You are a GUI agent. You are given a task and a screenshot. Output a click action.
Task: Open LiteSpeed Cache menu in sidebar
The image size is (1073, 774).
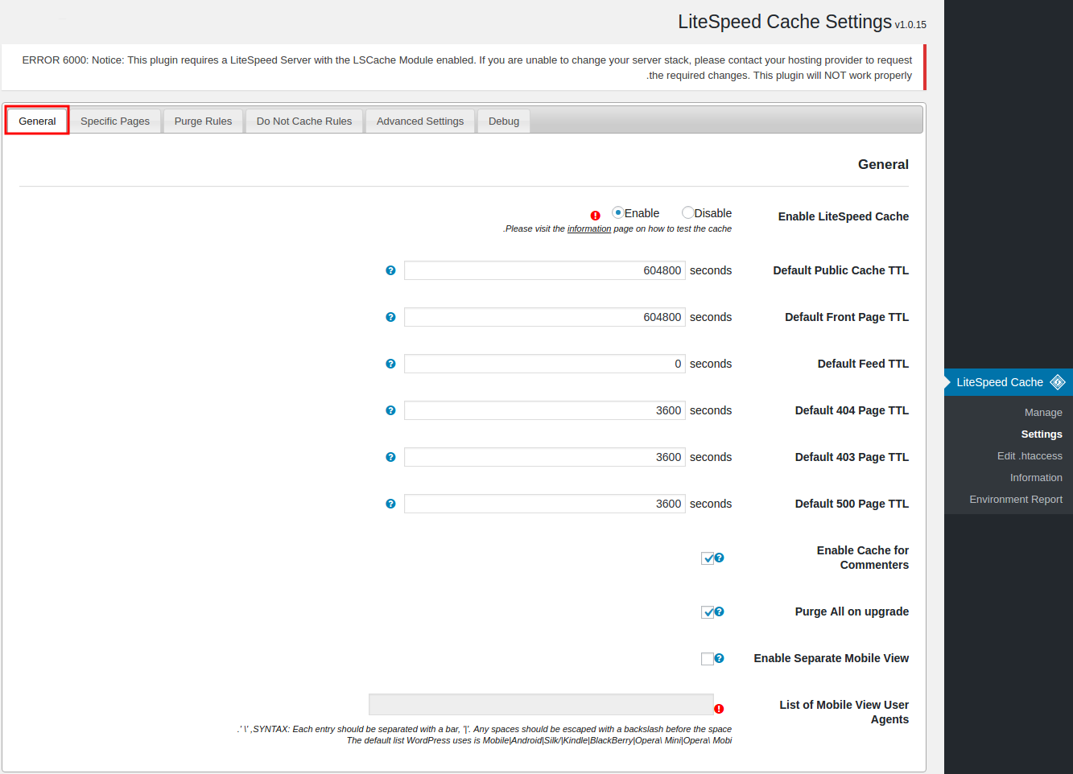pos(1009,382)
